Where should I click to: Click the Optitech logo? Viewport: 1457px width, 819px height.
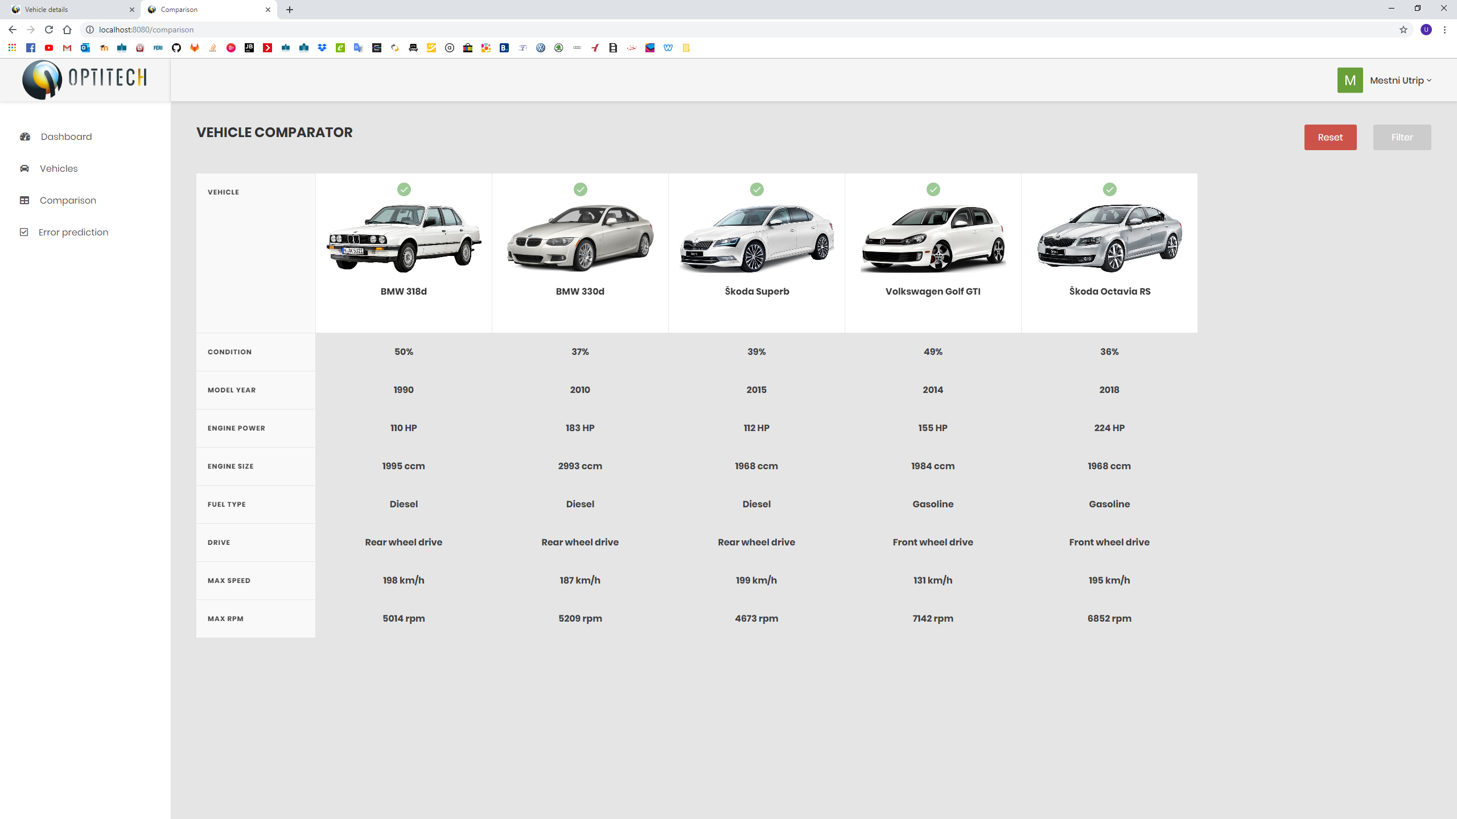pos(84,80)
